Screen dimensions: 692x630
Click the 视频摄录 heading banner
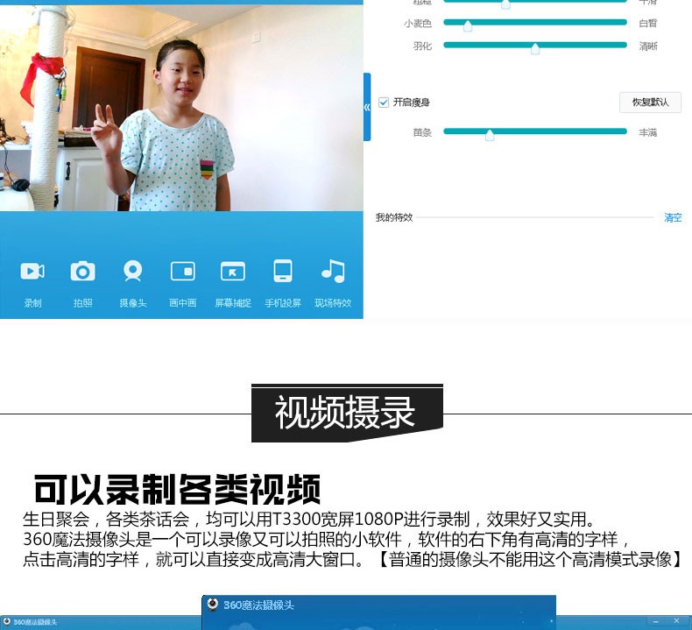tap(347, 413)
